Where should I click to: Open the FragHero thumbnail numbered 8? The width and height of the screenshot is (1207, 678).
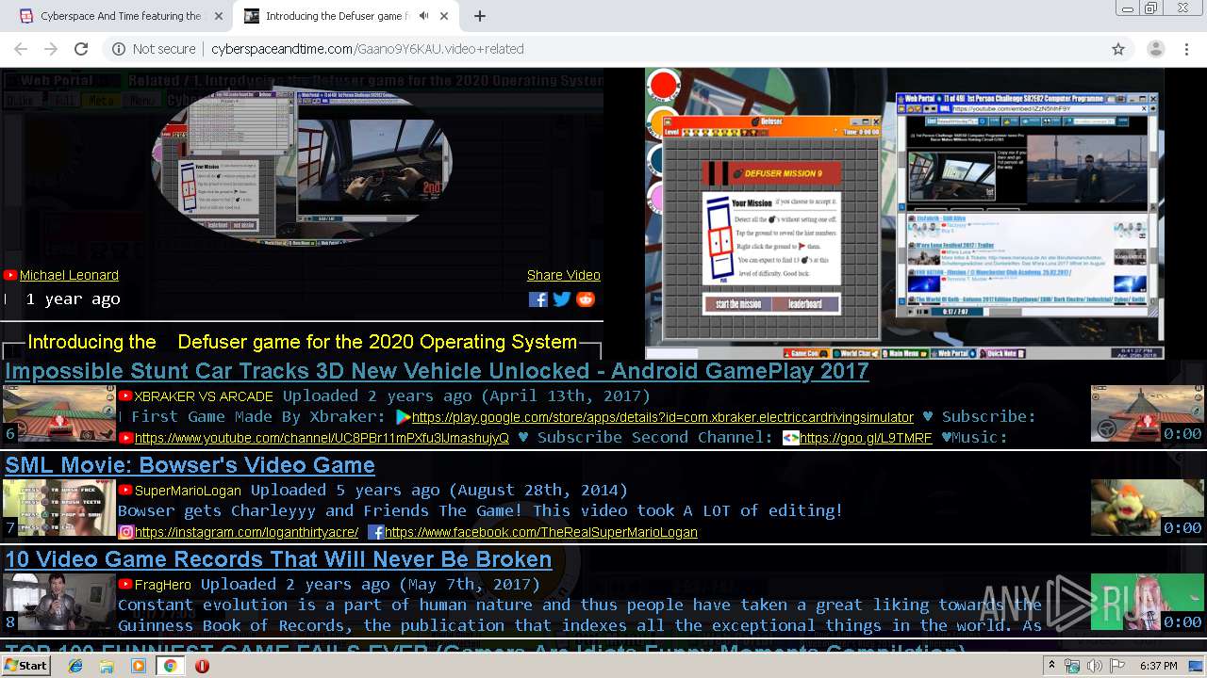tap(58, 602)
